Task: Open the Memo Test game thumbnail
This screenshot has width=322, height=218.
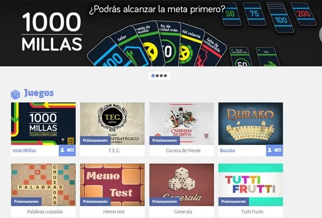Action: [x=112, y=185]
